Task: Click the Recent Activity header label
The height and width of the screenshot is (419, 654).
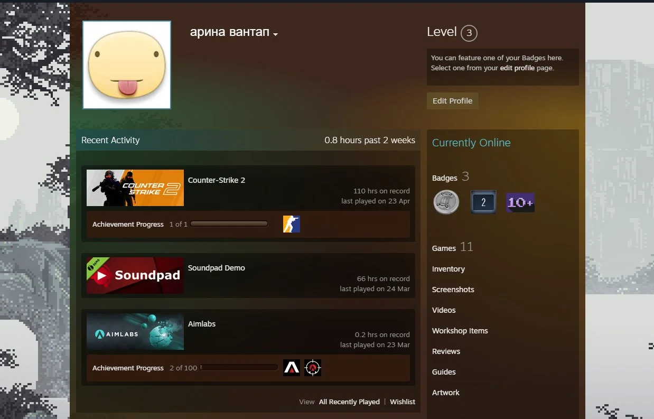Action: 110,141
